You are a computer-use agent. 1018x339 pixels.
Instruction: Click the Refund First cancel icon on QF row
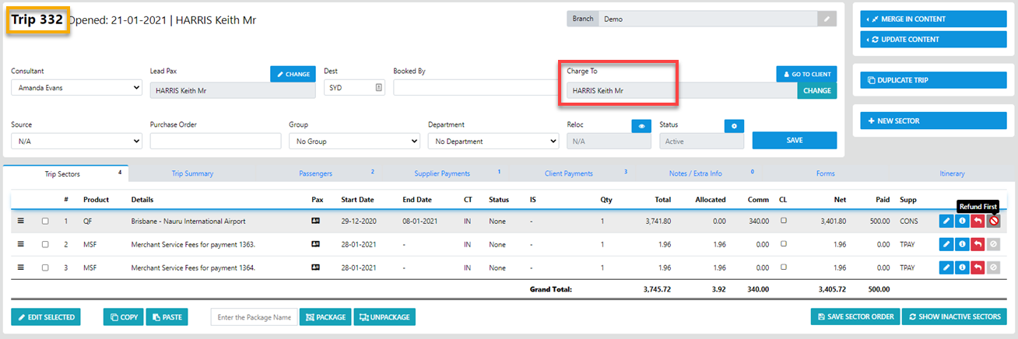click(x=993, y=222)
